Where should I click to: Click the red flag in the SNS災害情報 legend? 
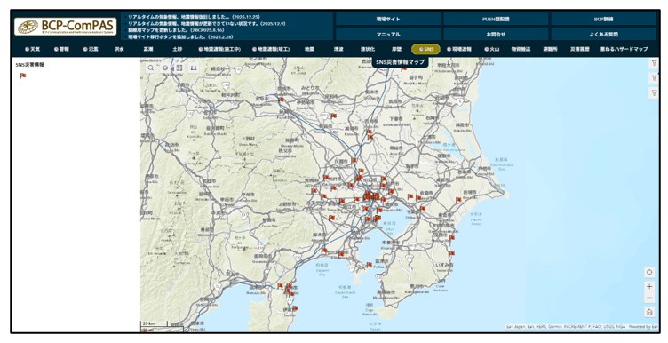pyautogui.click(x=22, y=76)
